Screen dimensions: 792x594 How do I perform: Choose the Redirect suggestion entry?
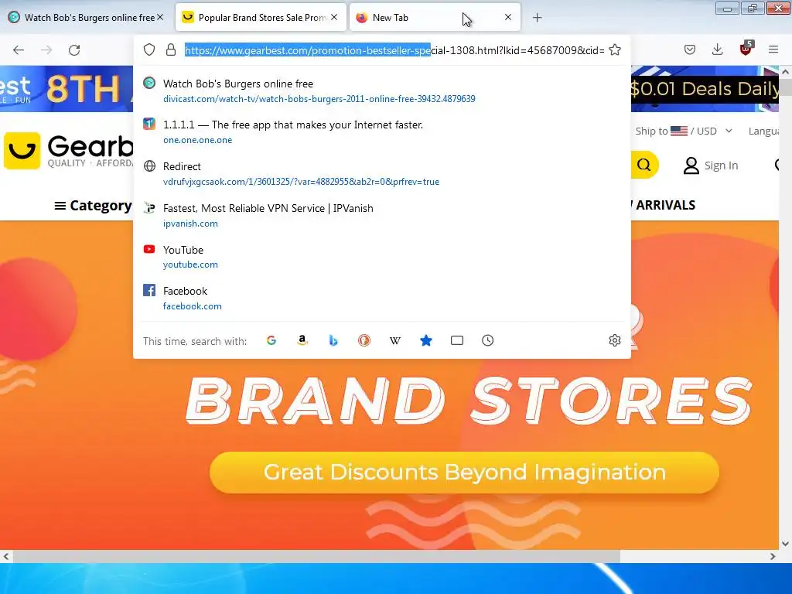pos(382,174)
